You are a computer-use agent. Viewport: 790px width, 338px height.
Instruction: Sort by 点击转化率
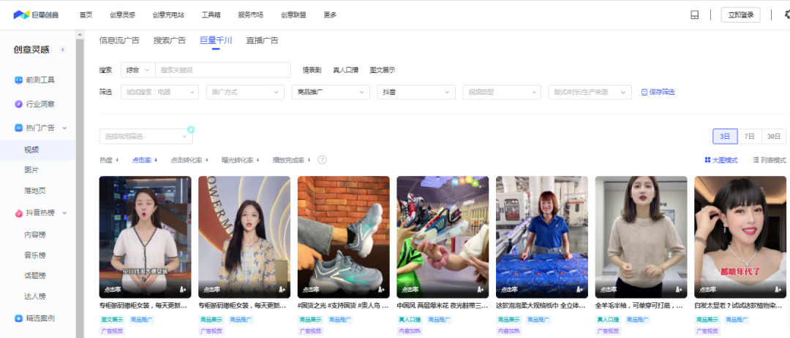pos(189,160)
